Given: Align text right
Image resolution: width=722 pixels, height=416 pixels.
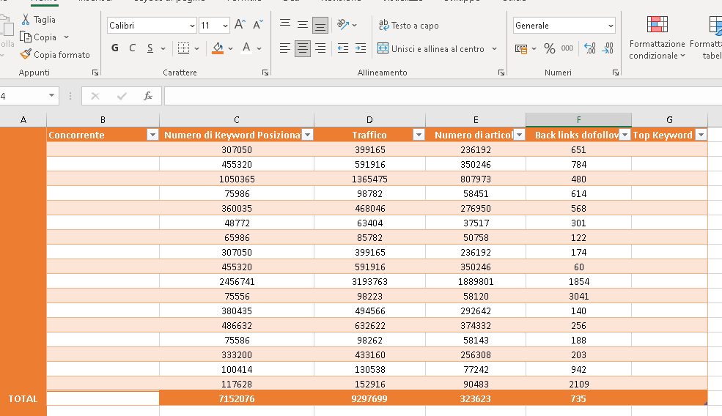Looking at the screenshot, I should [x=320, y=48].
